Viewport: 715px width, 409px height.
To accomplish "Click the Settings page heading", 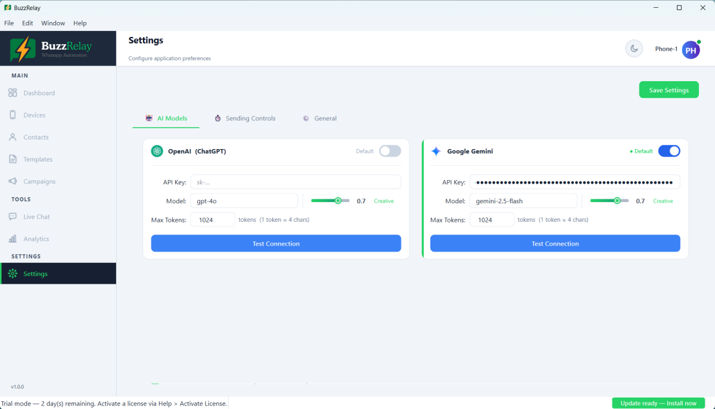I will click(x=146, y=41).
